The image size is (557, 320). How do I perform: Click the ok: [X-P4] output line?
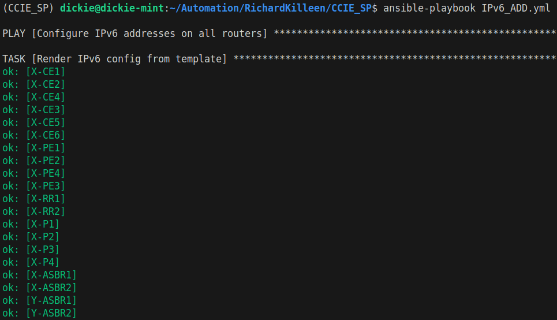(x=31, y=262)
